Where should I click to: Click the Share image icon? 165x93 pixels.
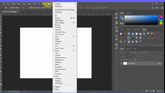click(x=162, y=8)
